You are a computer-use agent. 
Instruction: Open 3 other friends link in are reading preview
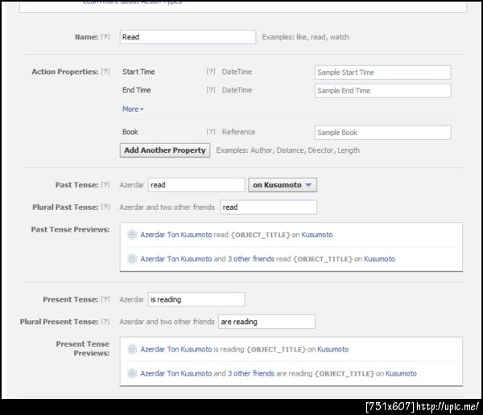251,373
